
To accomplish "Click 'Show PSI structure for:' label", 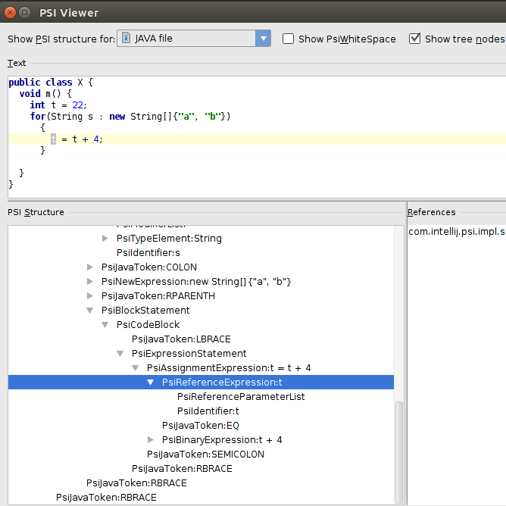I will (x=61, y=39).
